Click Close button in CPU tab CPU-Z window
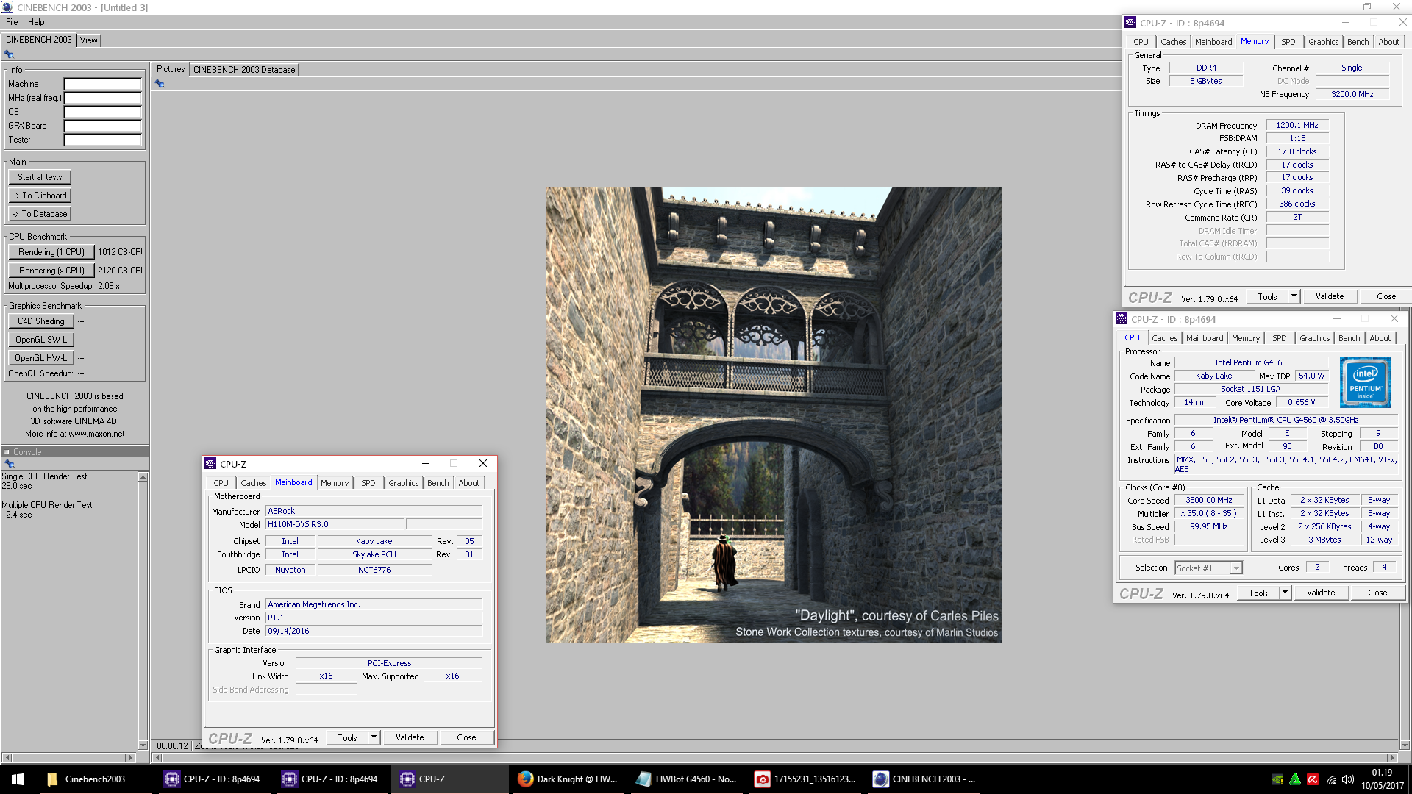This screenshot has height=794, width=1412. [1377, 593]
